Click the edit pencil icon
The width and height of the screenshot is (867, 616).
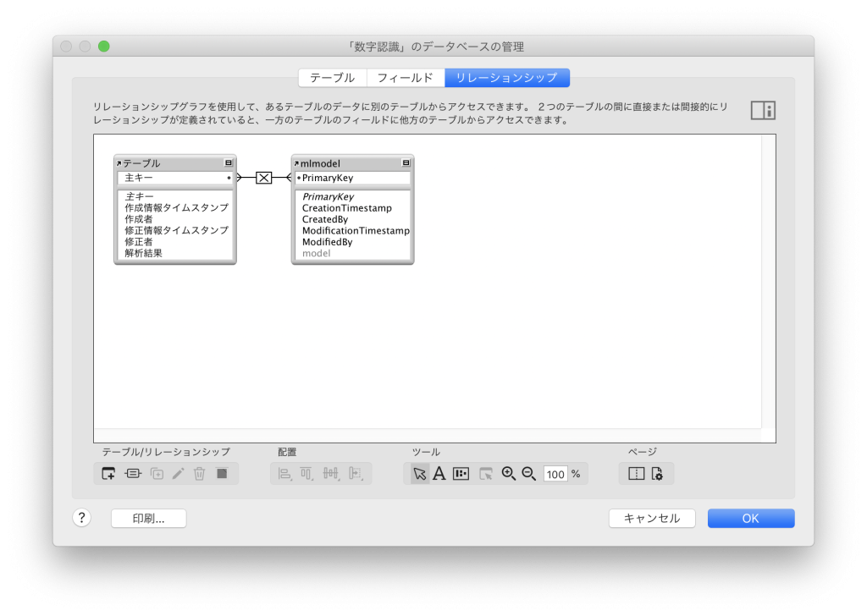point(178,474)
